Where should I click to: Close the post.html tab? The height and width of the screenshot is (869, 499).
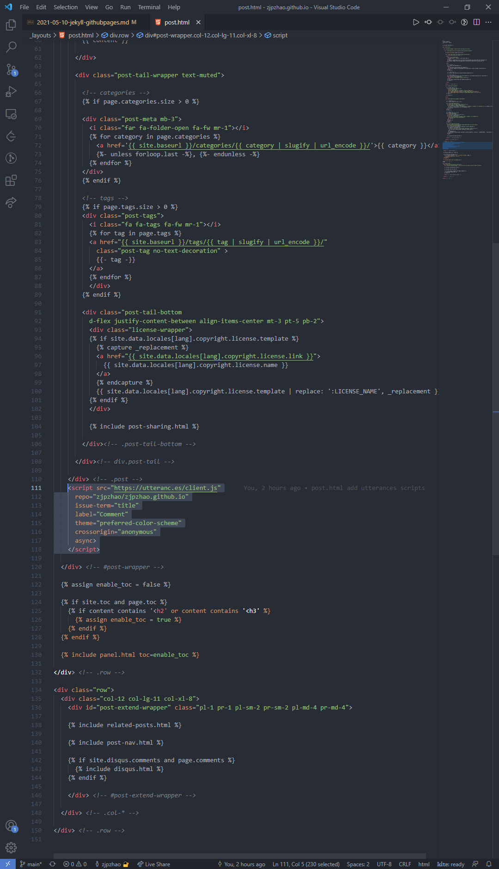pos(198,22)
